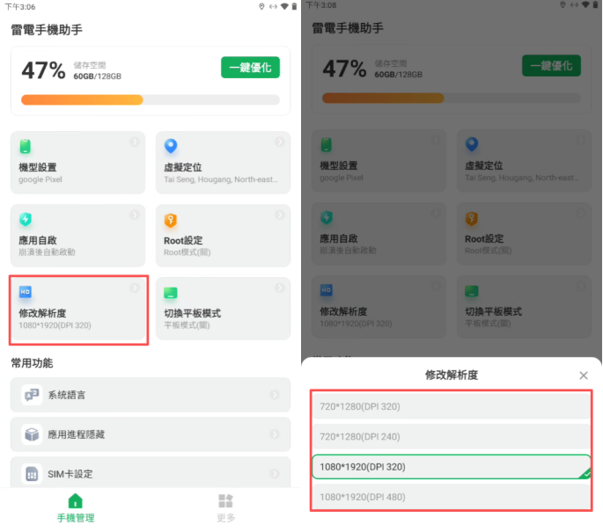This screenshot has width=603, height=532.
Task: Tap the green phone icon for 機型設置 on left screen
Action: tap(26, 146)
